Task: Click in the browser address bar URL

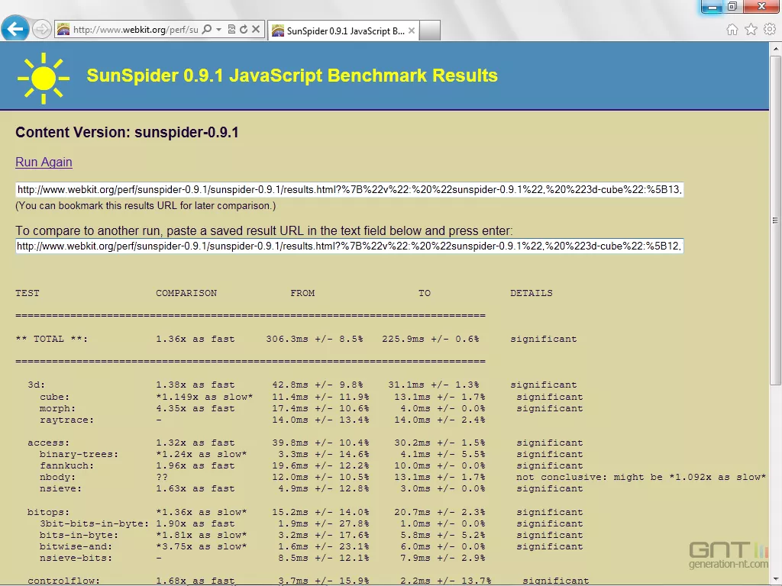Action: (135, 30)
